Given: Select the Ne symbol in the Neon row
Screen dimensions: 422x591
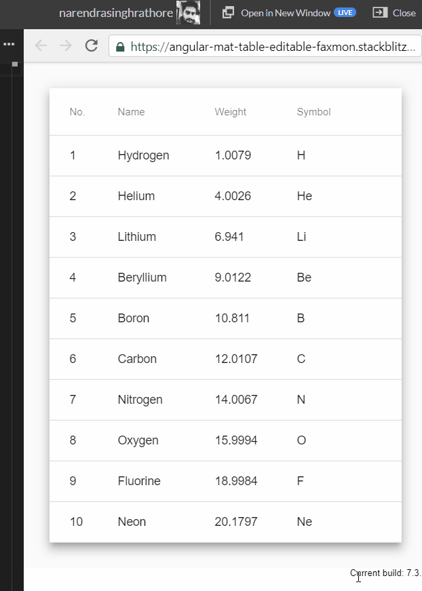Looking at the screenshot, I should [x=304, y=522].
